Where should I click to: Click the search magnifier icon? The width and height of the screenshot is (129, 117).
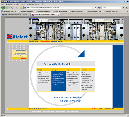pos(120,8)
